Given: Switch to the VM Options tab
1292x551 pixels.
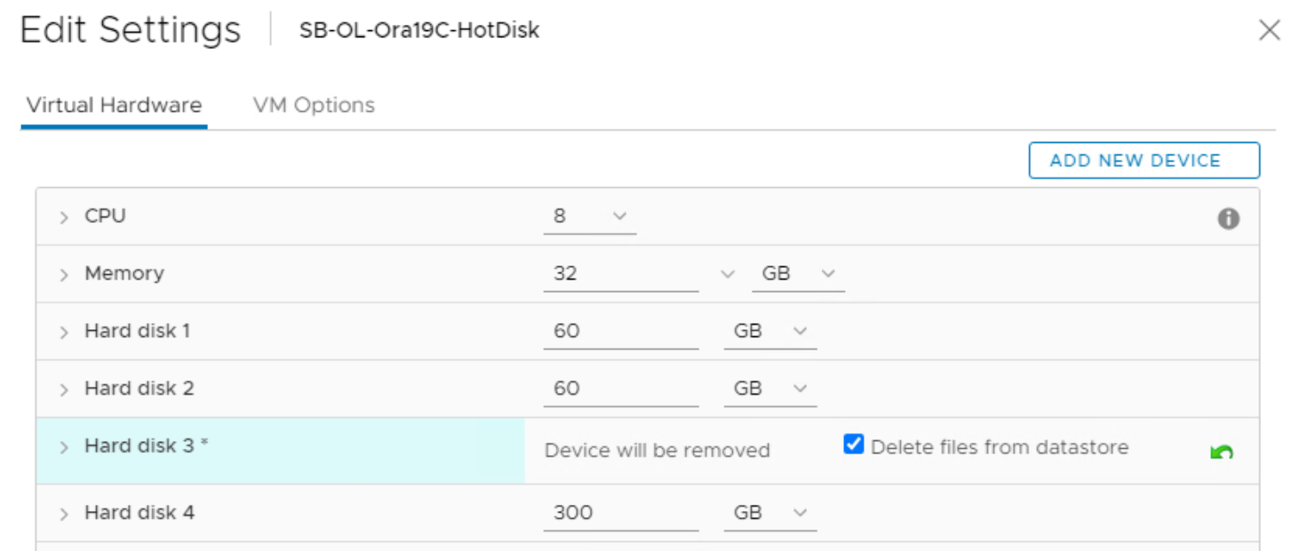Looking at the screenshot, I should click(x=314, y=106).
